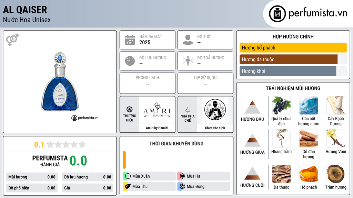Click the unisex gender symbol icon
Image resolution: width=353 pixels, height=198 pixels.
tap(12, 40)
